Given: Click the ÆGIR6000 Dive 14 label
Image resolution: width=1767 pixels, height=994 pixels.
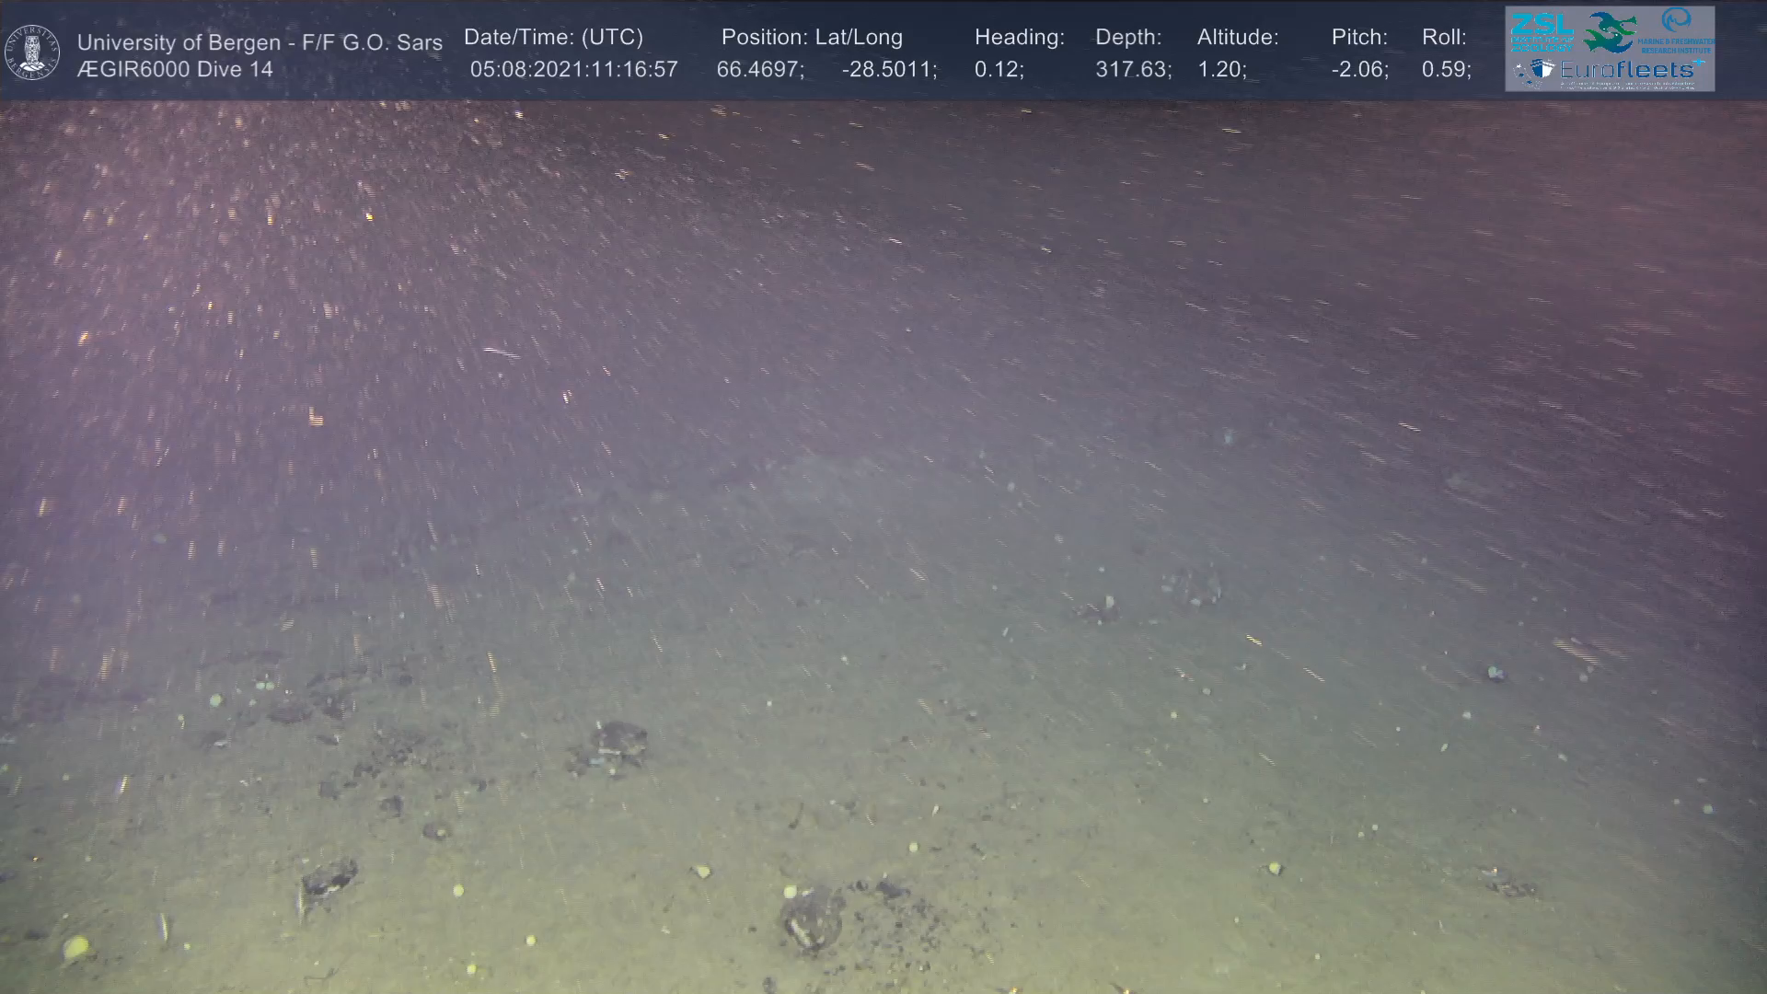Looking at the screenshot, I should (x=175, y=69).
